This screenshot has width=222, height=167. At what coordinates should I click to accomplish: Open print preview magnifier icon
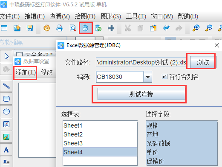pos(72,28)
